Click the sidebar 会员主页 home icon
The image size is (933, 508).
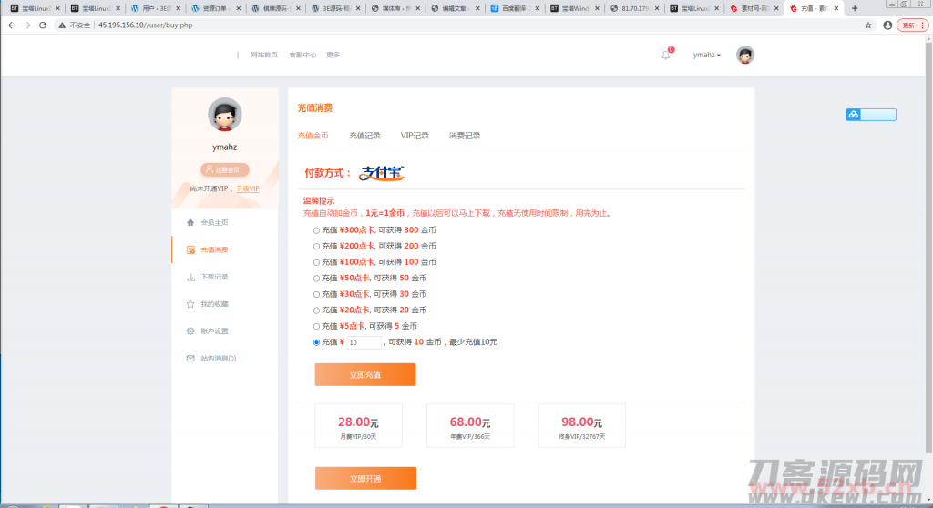(190, 222)
